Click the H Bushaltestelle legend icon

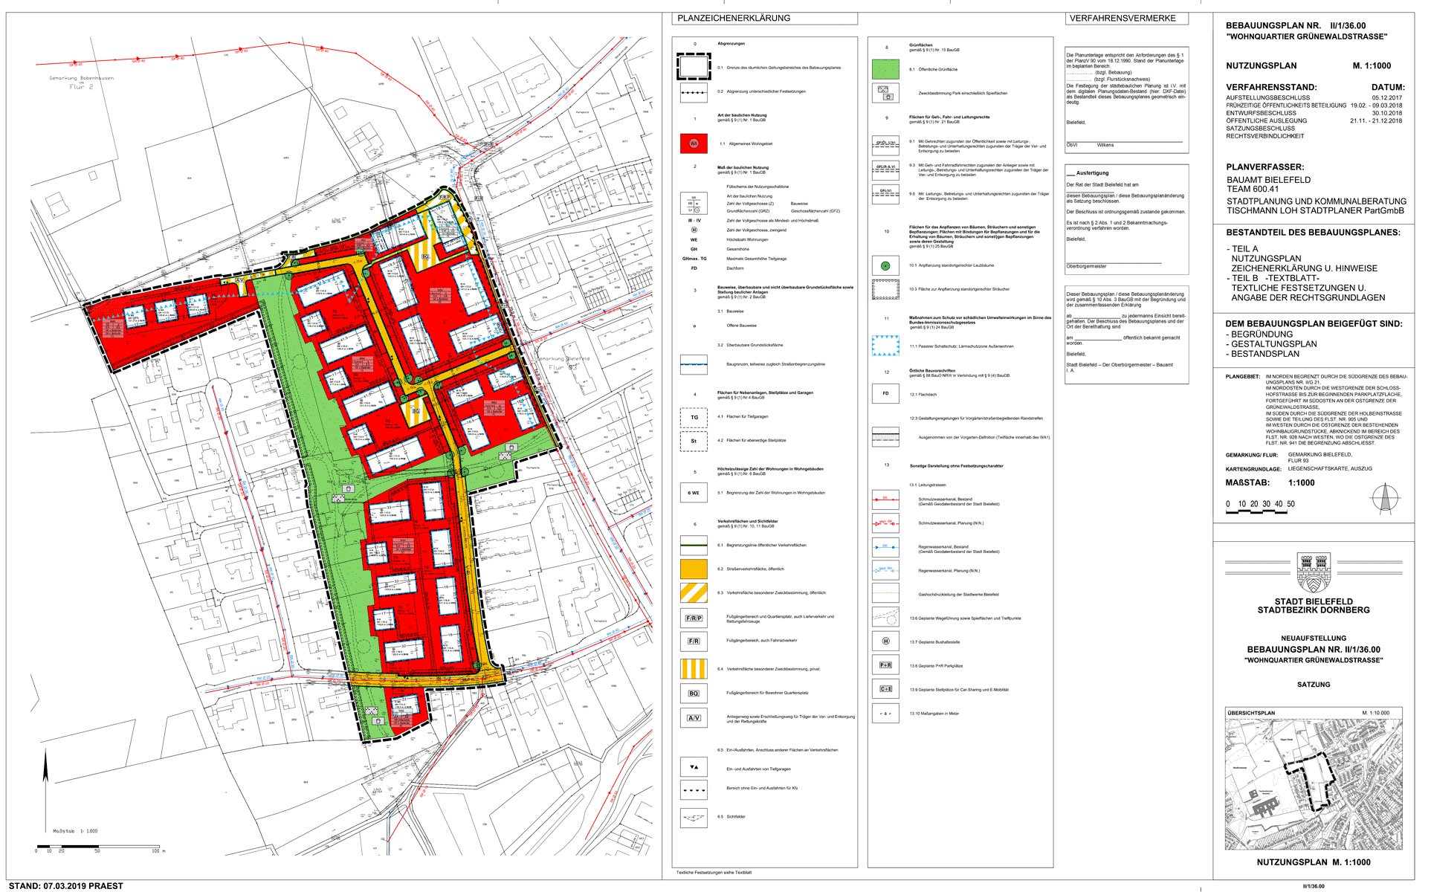click(x=885, y=641)
